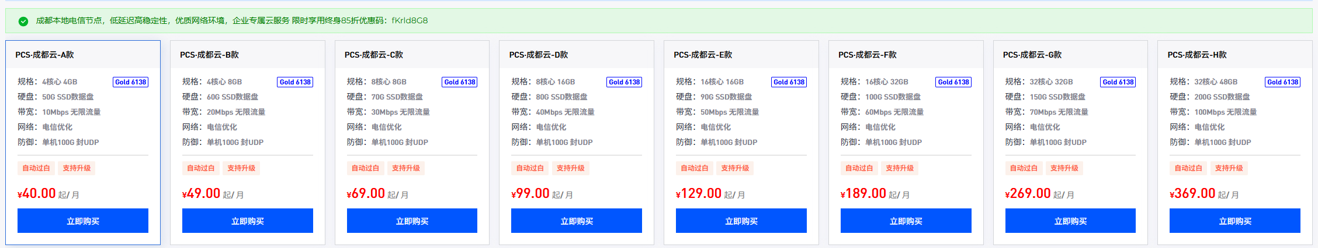The width and height of the screenshot is (1318, 248).
Task: Click the discount code fKrId8G8 in the banner
Action: tap(410, 20)
